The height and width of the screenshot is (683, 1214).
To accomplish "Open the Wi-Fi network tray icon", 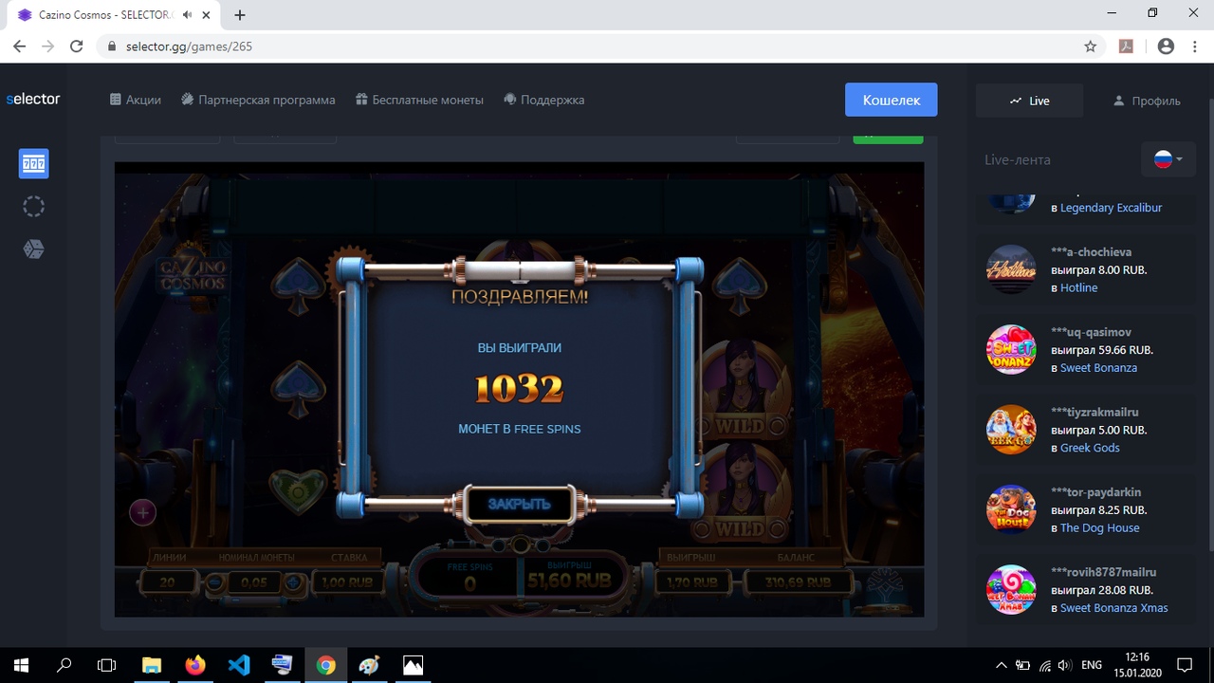I will 1045,665.
